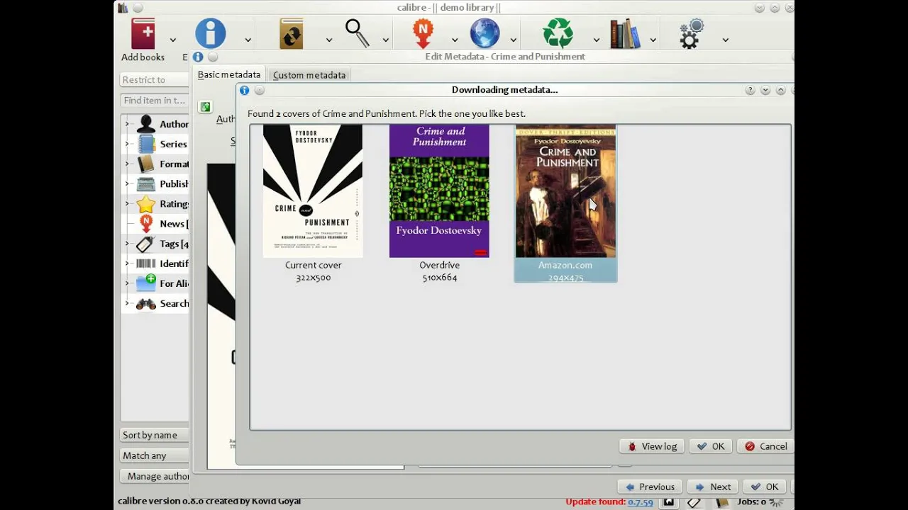Open the View magnifier dropdown arrow
This screenshot has height=510, width=908.
pyautogui.click(x=385, y=40)
